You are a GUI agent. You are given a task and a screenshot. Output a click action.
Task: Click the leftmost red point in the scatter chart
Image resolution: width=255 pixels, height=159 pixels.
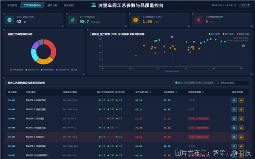coord(136,56)
